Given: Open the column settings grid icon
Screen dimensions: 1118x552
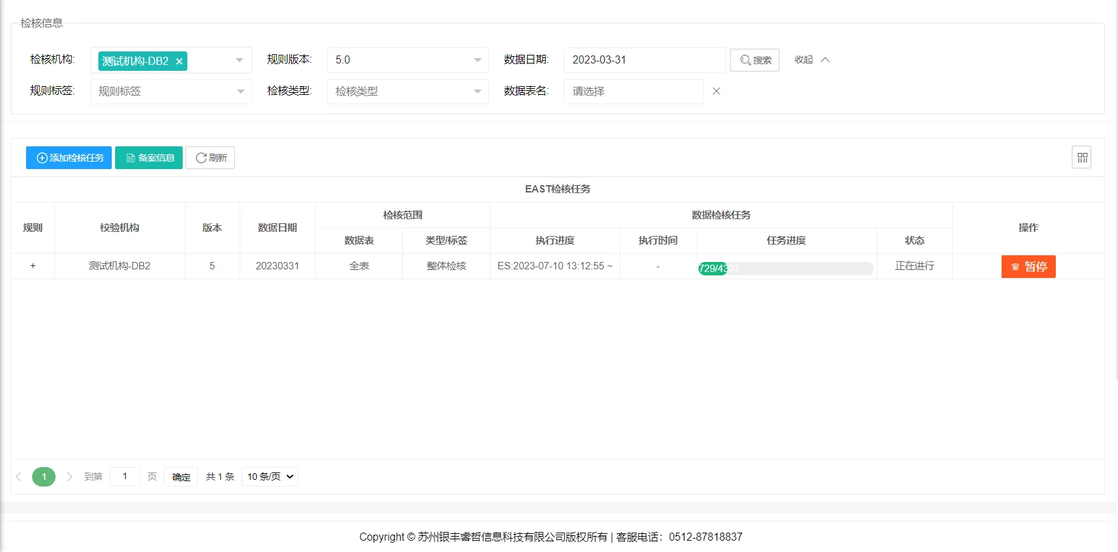Looking at the screenshot, I should pos(1081,158).
